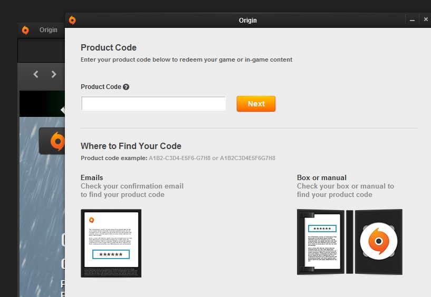Click the confirmation email illustration
The width and height of the screenshot is (431, 297).
point(111,243)
